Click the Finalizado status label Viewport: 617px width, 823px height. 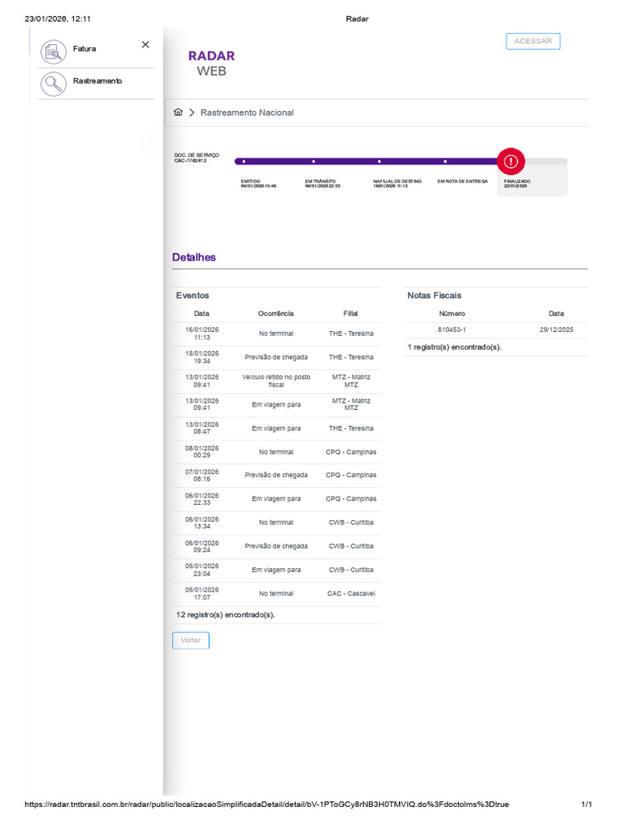coord(517,183)
